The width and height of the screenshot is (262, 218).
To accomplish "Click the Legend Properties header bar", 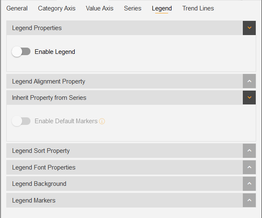I will click(124, 28).
